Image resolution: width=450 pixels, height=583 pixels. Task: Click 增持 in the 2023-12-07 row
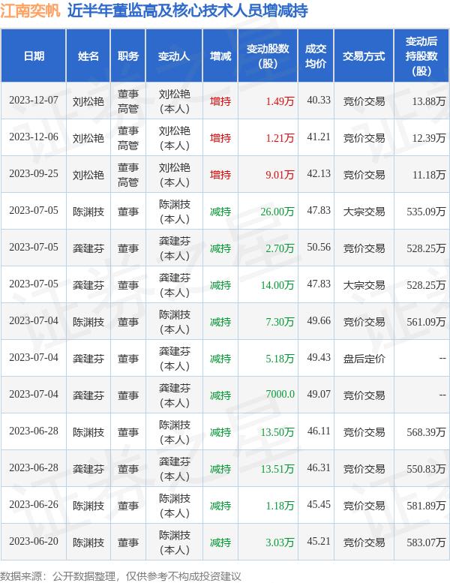(220, 101)
